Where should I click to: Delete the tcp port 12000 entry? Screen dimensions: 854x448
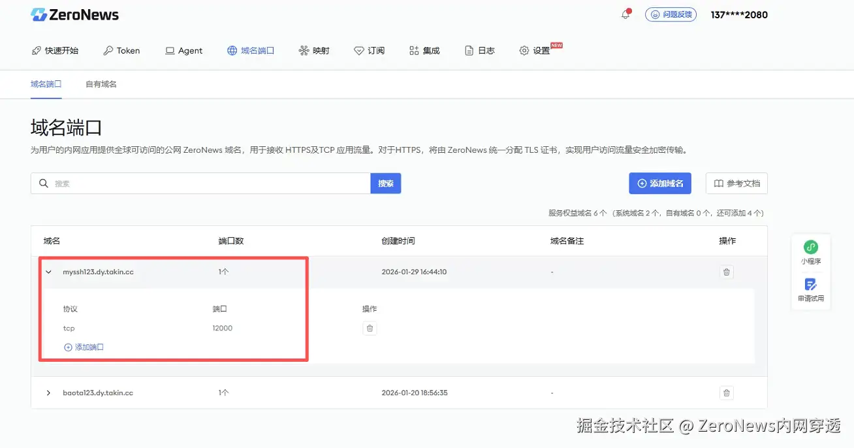(370, 328)
